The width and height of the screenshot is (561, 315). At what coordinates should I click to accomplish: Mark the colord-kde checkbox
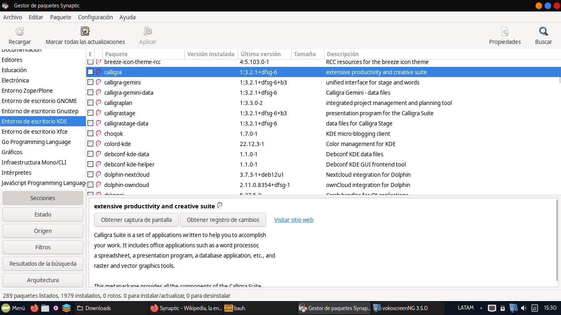pyautogui.click(x=90, y=144)
